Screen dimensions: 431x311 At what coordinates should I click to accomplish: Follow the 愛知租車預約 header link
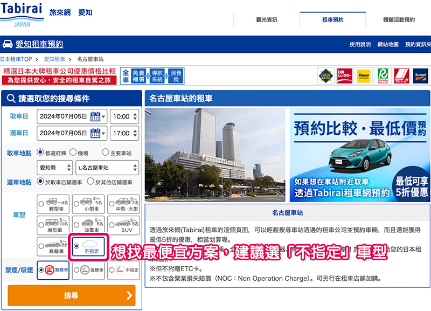(39, 44)
